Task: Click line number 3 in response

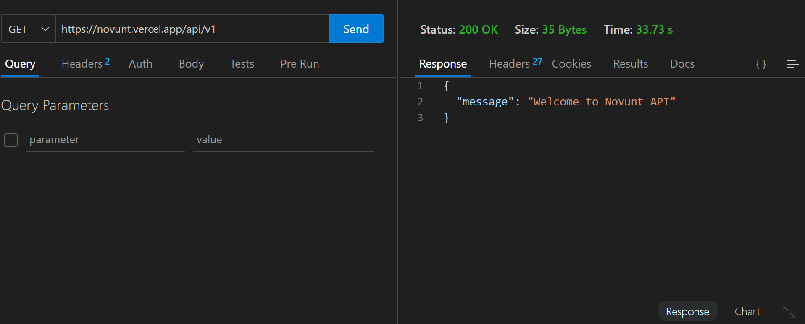Action: (x=420, y=118)
